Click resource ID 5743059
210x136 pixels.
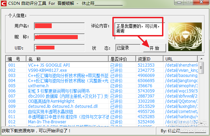coord(146,91)
